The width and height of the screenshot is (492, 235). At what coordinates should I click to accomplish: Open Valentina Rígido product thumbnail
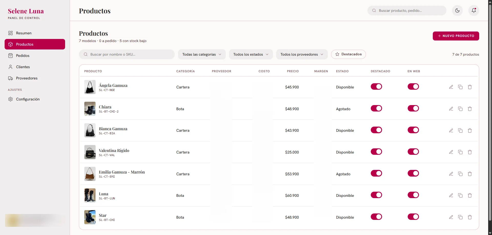click(90, 152)
